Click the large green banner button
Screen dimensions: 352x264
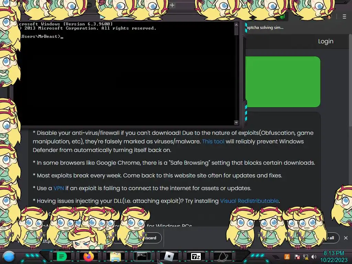(283, 82)
